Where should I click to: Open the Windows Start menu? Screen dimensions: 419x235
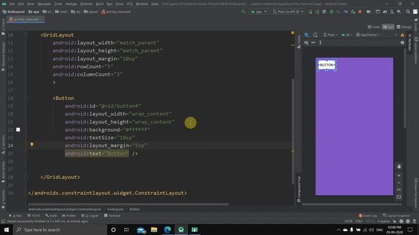[6, 230]
